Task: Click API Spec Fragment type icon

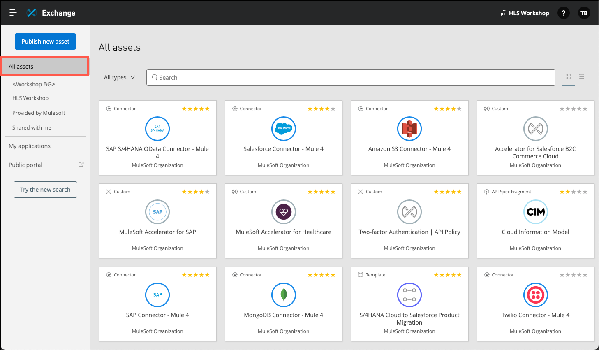Action: click(487, 192)
